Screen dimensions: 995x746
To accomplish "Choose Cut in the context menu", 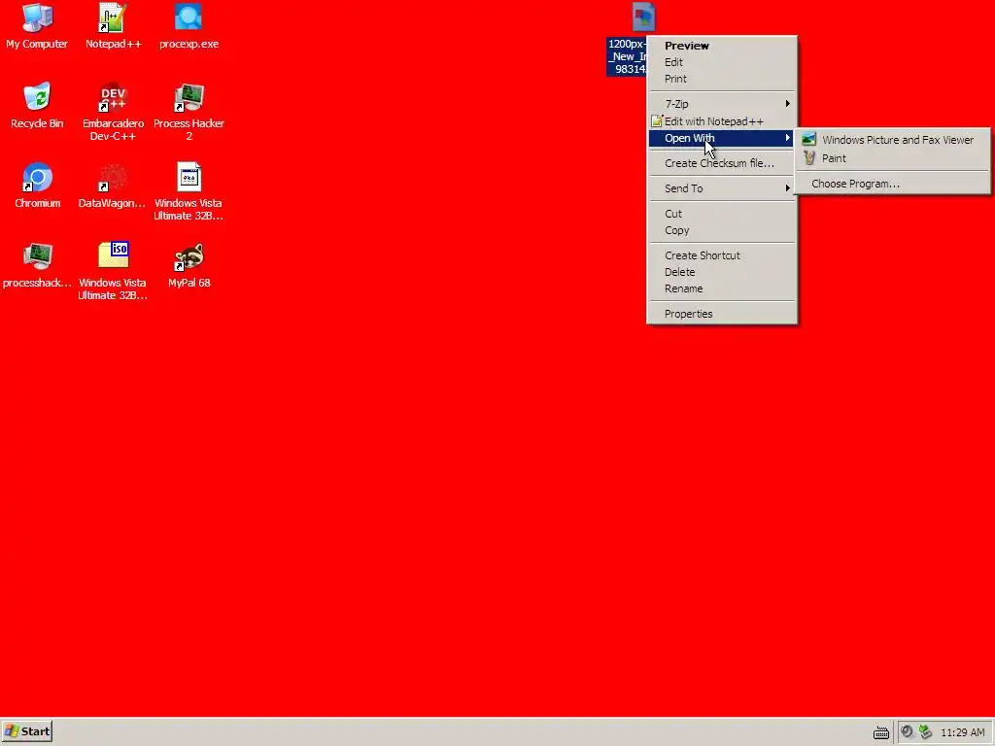I will click(722, 214).
